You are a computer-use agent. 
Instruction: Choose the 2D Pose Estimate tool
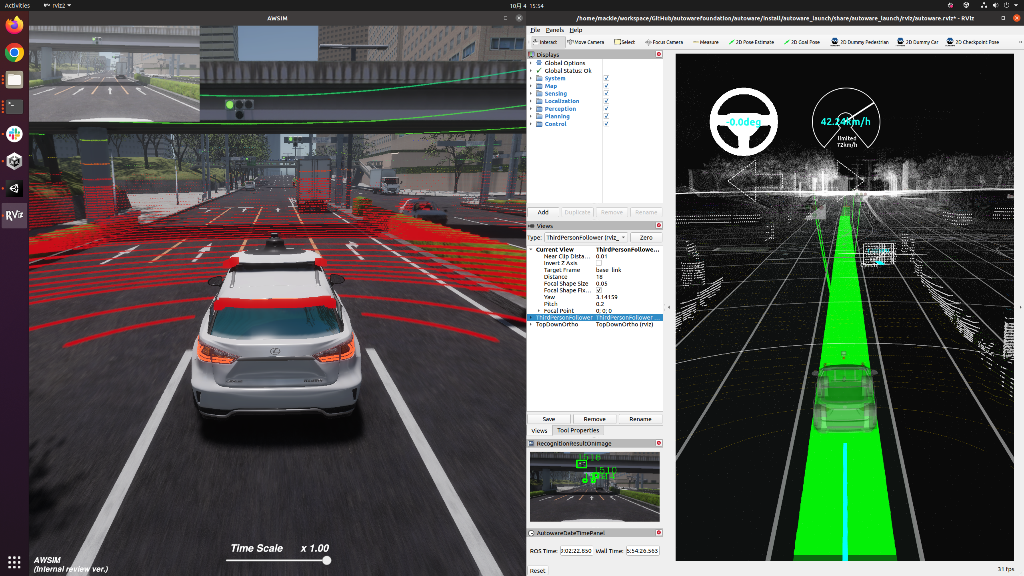(x=751, y=42)
